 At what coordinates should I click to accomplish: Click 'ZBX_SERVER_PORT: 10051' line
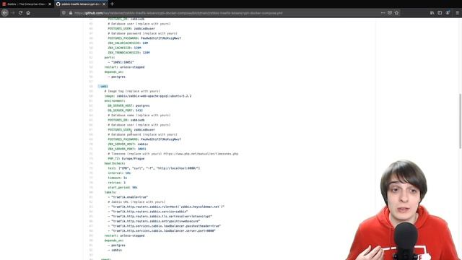127,149
